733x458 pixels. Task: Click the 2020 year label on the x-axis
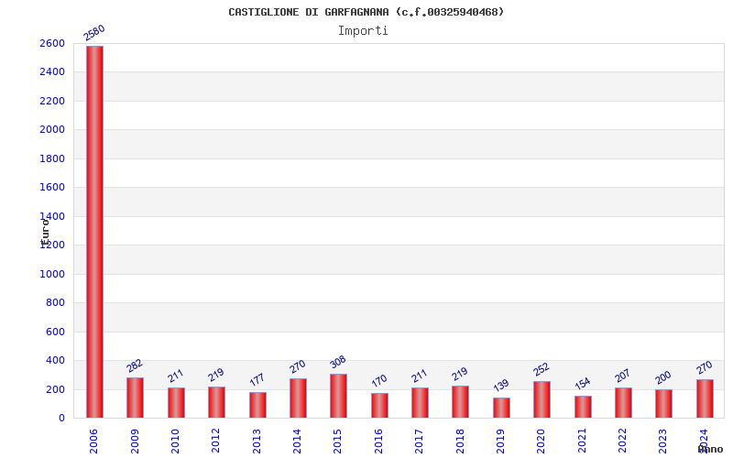[541, 442]
